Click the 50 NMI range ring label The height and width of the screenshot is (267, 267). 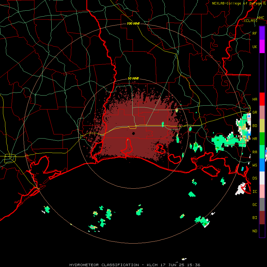coord(133,79)
